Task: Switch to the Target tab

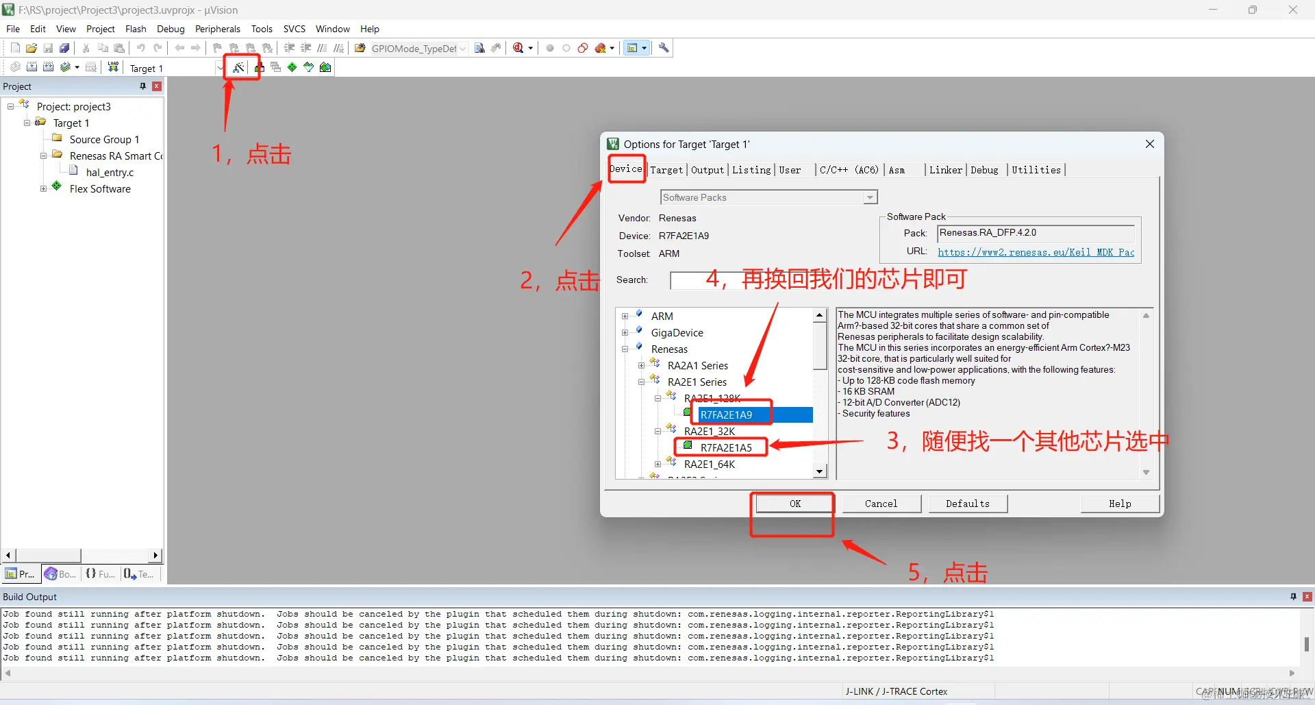Action: tap(666, 170)
